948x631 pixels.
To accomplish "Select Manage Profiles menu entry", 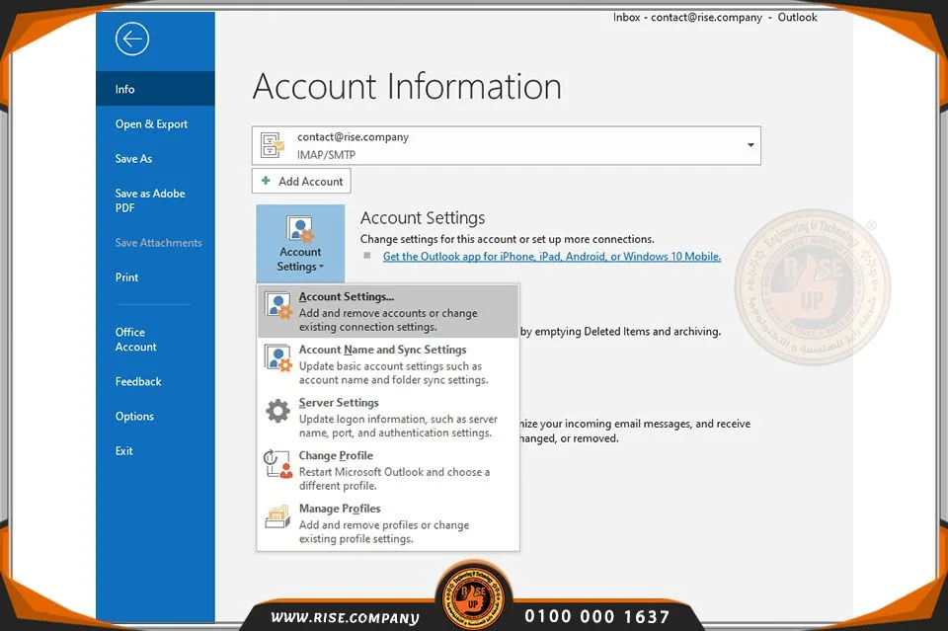I will [388, 523].
